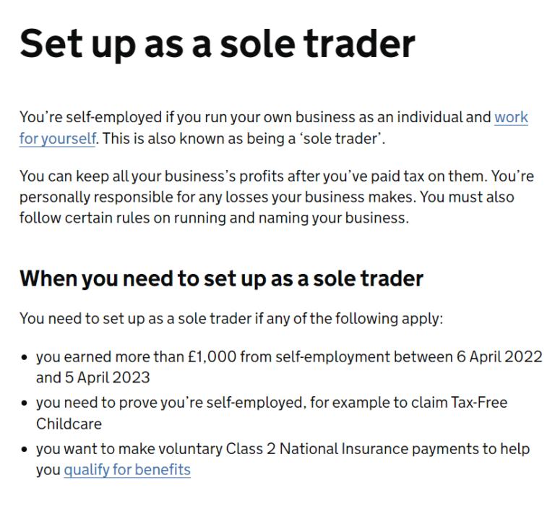The image size is (555, 509).
Task: Click the second bullet point marker
Action: pyautogui.click(x=25, y=403)
